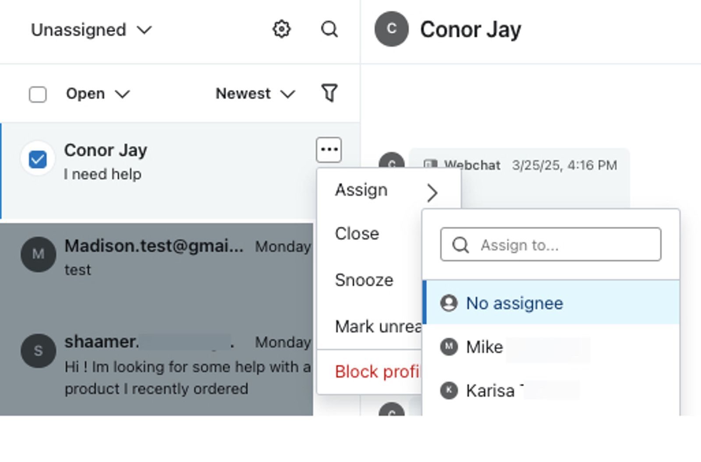701x462 pixels.
Task: Click the S avatar for shaamer conversation
Action: [x=38, y=351]
